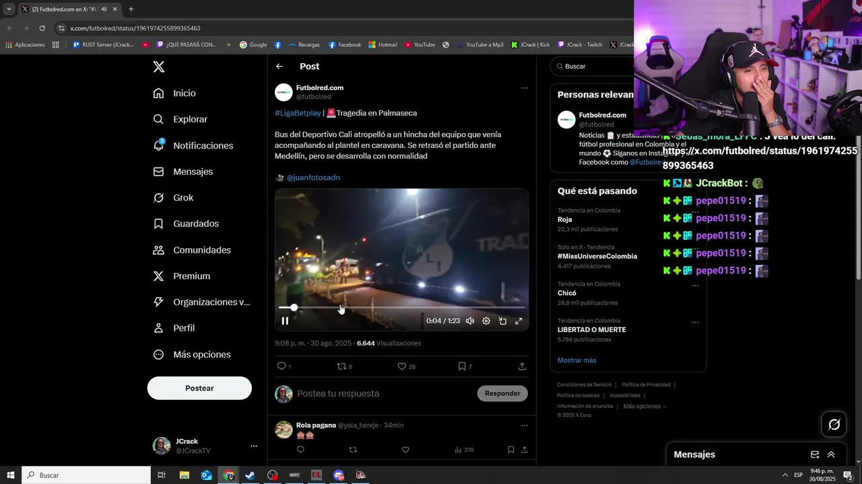Mute the video volume
Screen dimensions: 862x484
click(x=470, y=321)
